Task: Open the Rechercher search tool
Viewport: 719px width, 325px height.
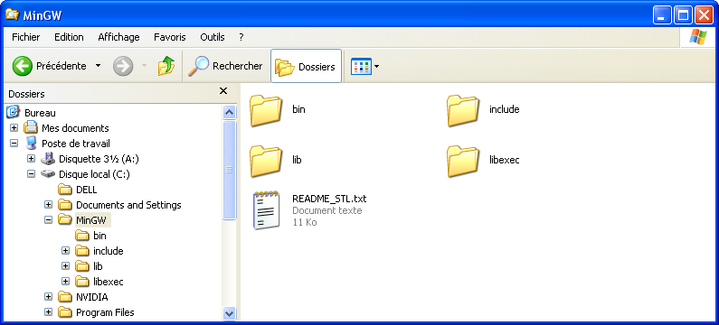Action: pos(225,67)
